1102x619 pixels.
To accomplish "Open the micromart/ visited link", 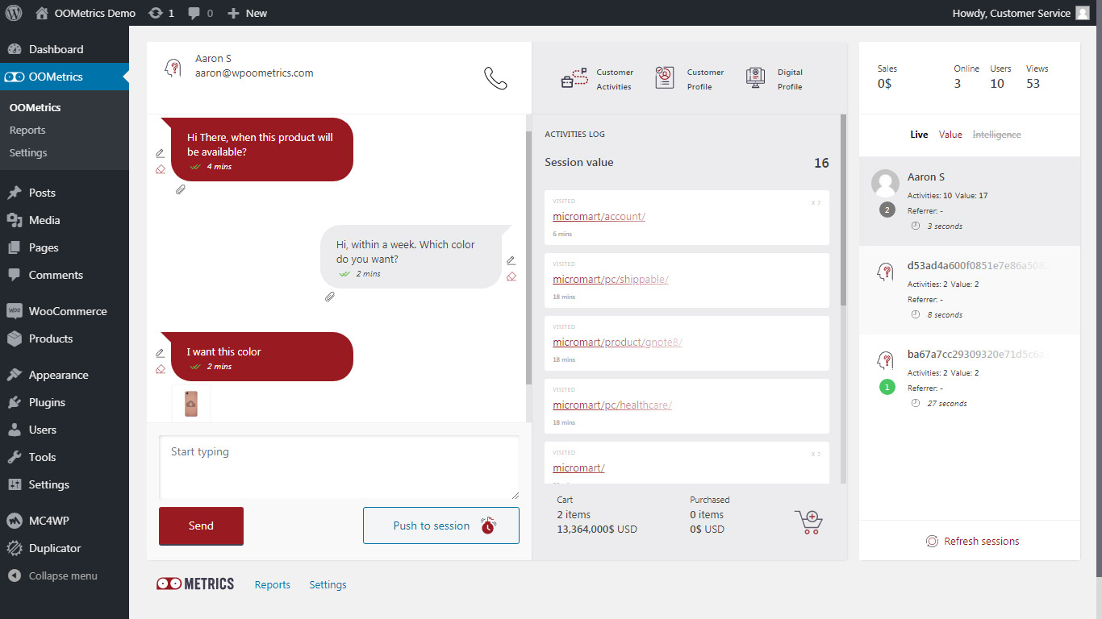I will [x=578, y=468].
